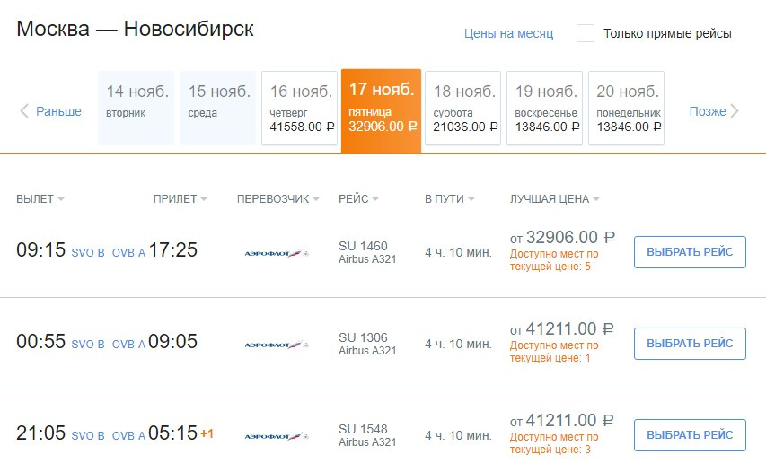The width and height of the screenshot is (766, 472).
Task: Click Aeroflot logo for flight SU 1460
Action: coord(277,253)
